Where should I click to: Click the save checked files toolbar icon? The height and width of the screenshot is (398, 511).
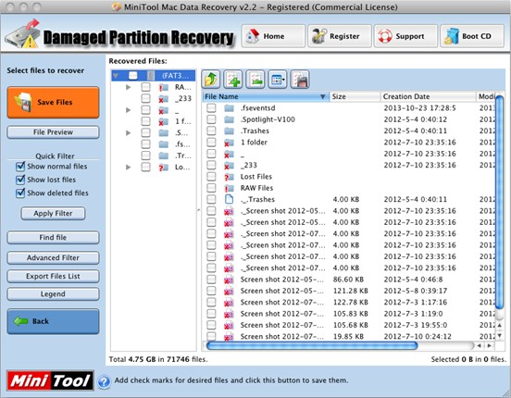coord(300,80)
